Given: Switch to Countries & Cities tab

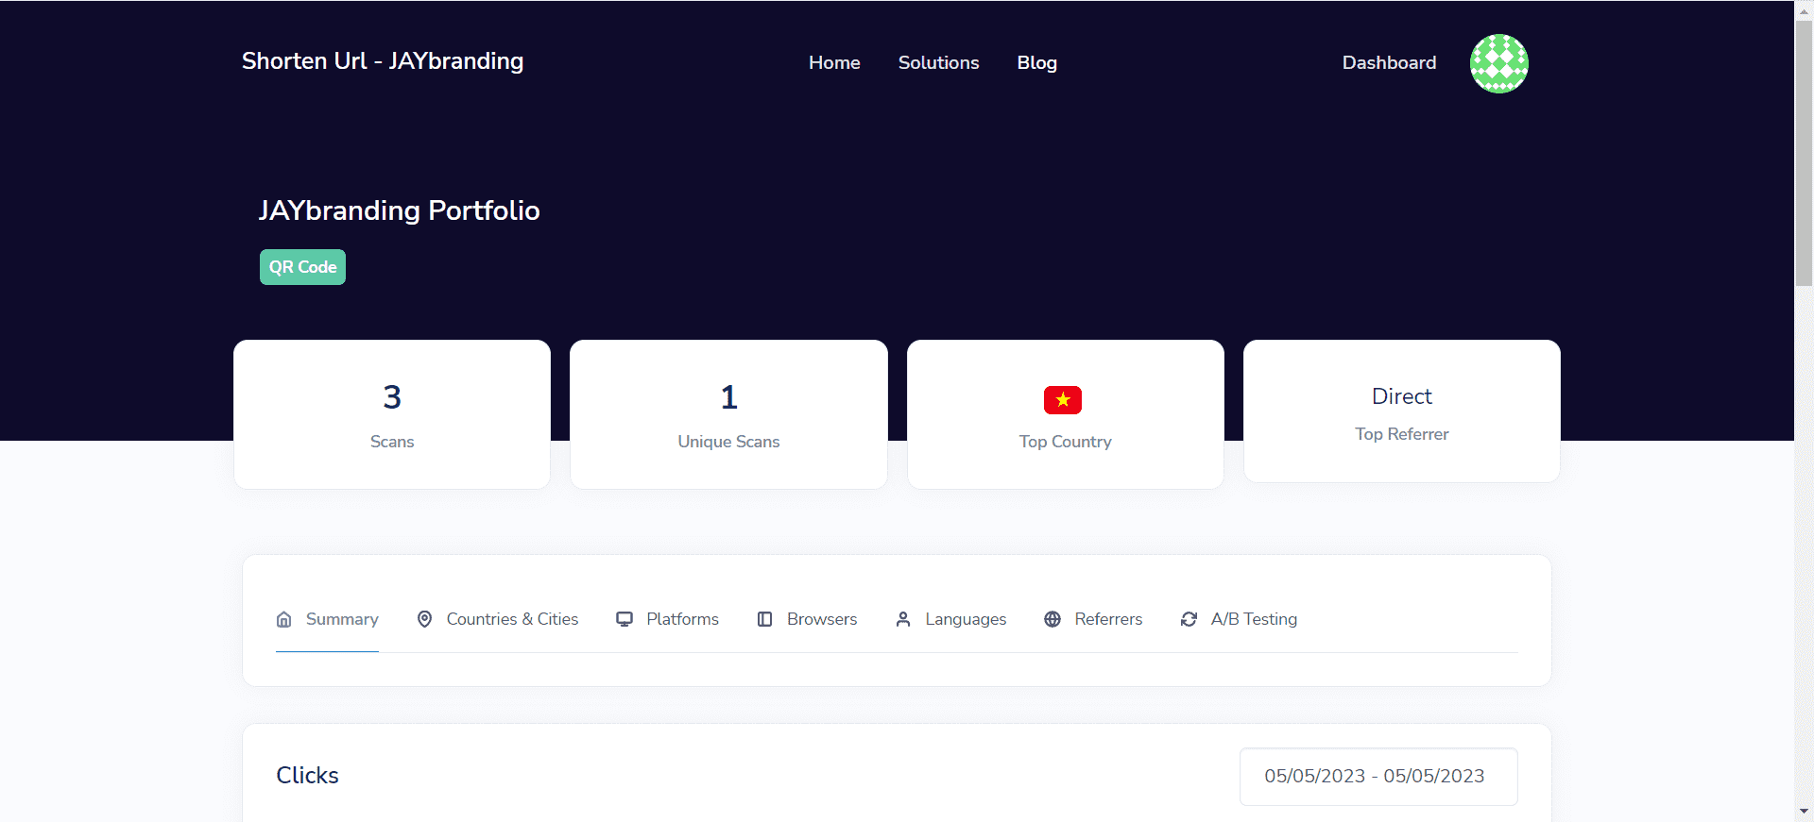Looking at the screenshot, I should (x=498, y=619).
